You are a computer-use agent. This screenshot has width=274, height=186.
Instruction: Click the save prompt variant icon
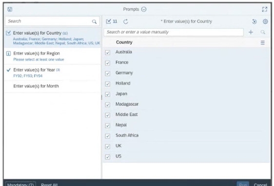tap(10, 9)
